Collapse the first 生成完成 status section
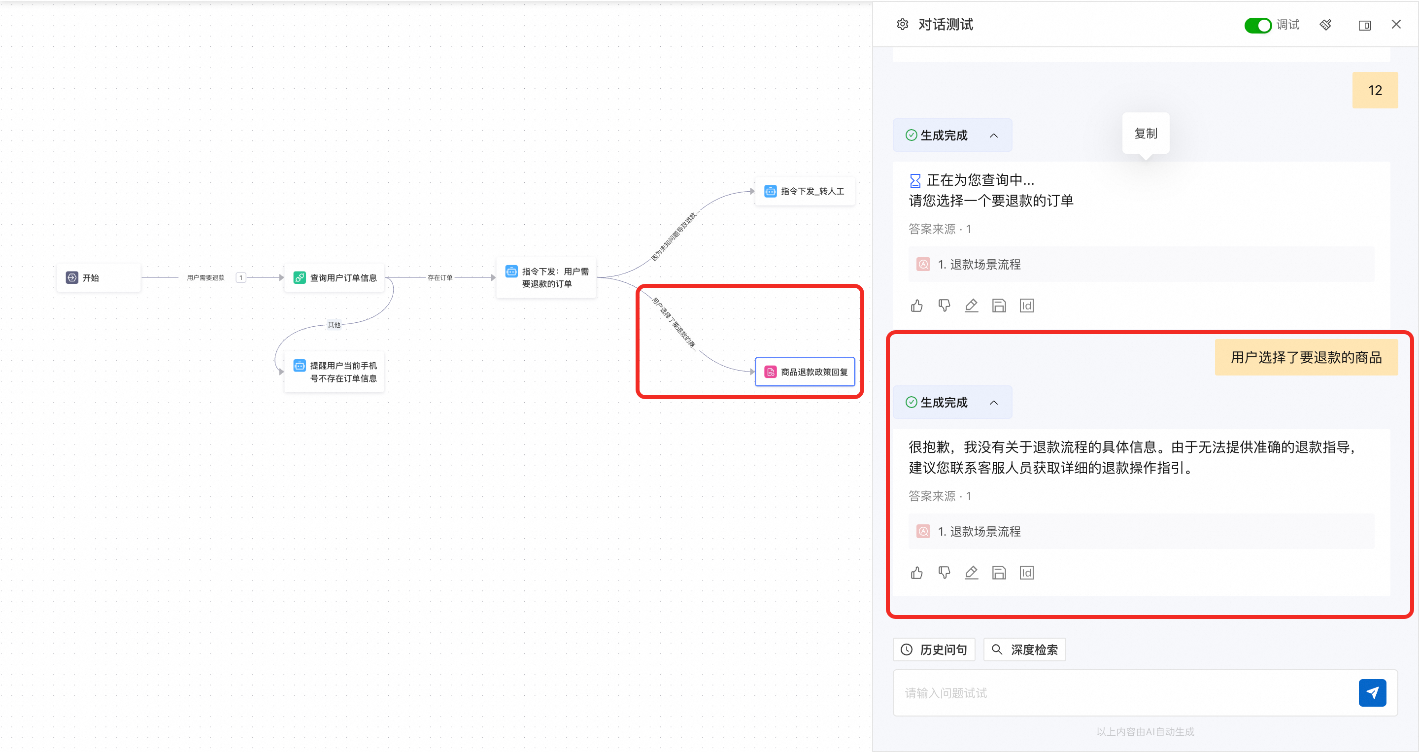1419x752 pixels. tap(993, 136)
